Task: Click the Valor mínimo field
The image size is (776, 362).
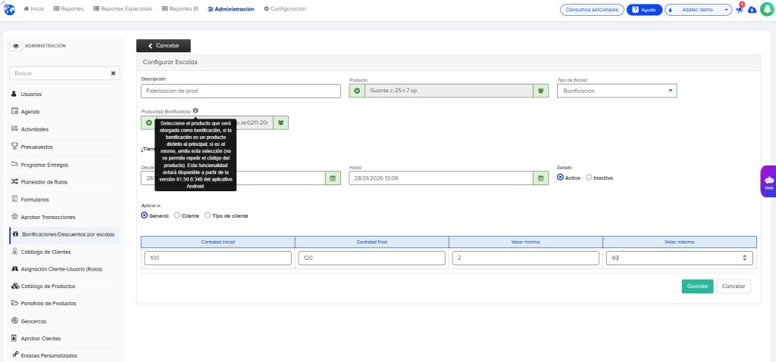Action: tap(526, 258)
